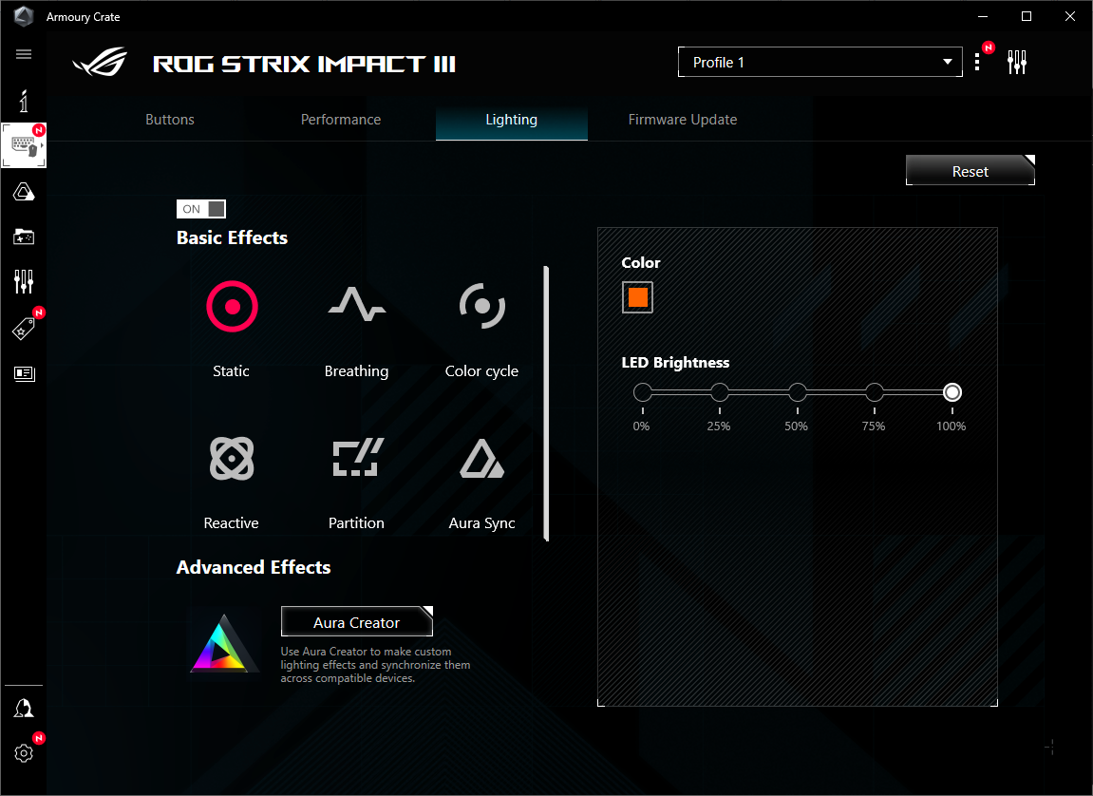Screen dimensions: 1093x796
Task: Click the Aura Creator description text
Action: 375,665
